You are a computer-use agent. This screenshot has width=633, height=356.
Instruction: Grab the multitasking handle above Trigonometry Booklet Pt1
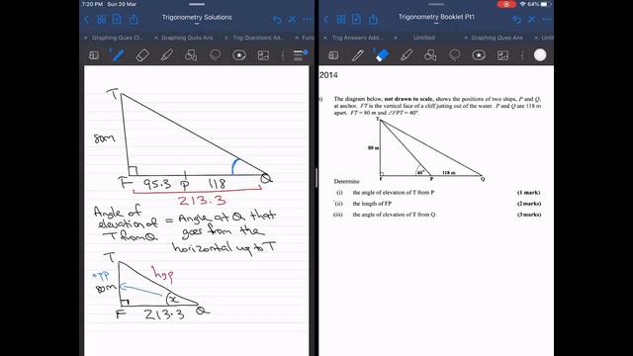436,4
